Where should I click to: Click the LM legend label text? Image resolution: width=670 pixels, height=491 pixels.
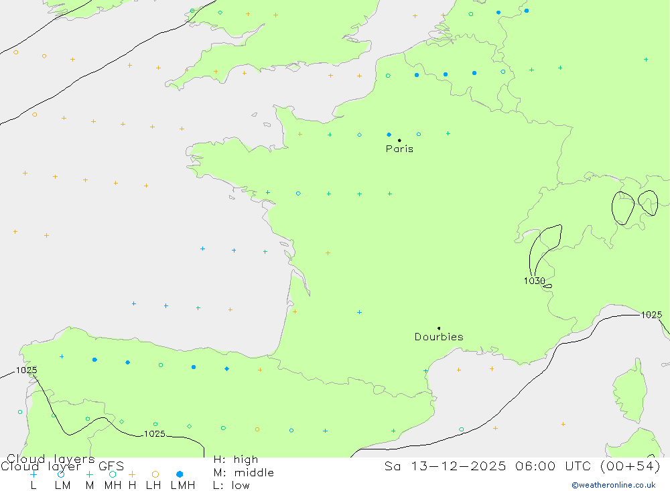pos(62,486)
